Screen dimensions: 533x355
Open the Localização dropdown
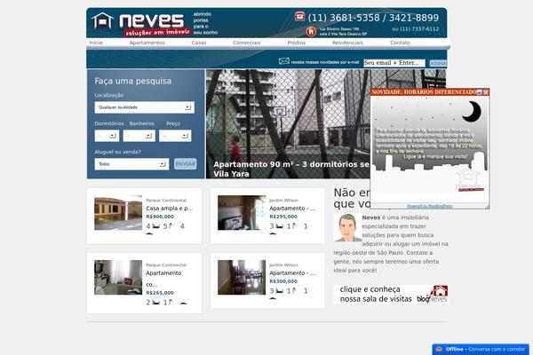(x=145, y=107)
